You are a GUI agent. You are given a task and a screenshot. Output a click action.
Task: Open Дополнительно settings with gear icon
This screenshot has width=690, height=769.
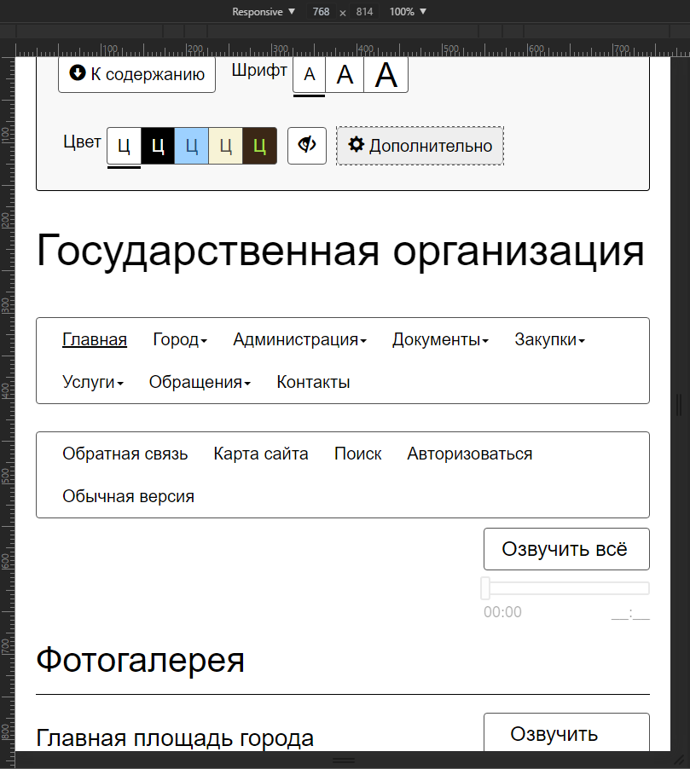[x=420, y=146]
